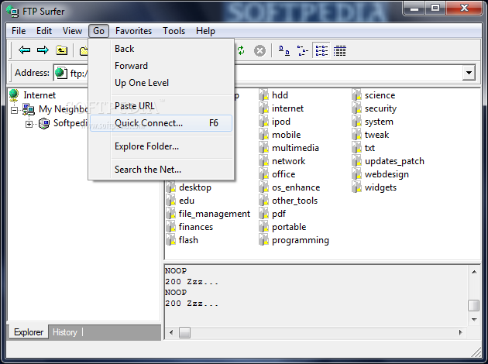The height and width of the screenshot is (364, 488).
Task: Select the webdesign folder name
Action: pyautogui.click(x=387, y=174)
